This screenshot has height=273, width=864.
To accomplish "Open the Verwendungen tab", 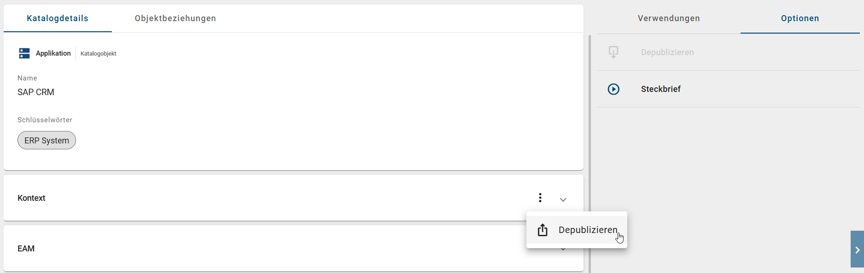I will tap(668, 18).
